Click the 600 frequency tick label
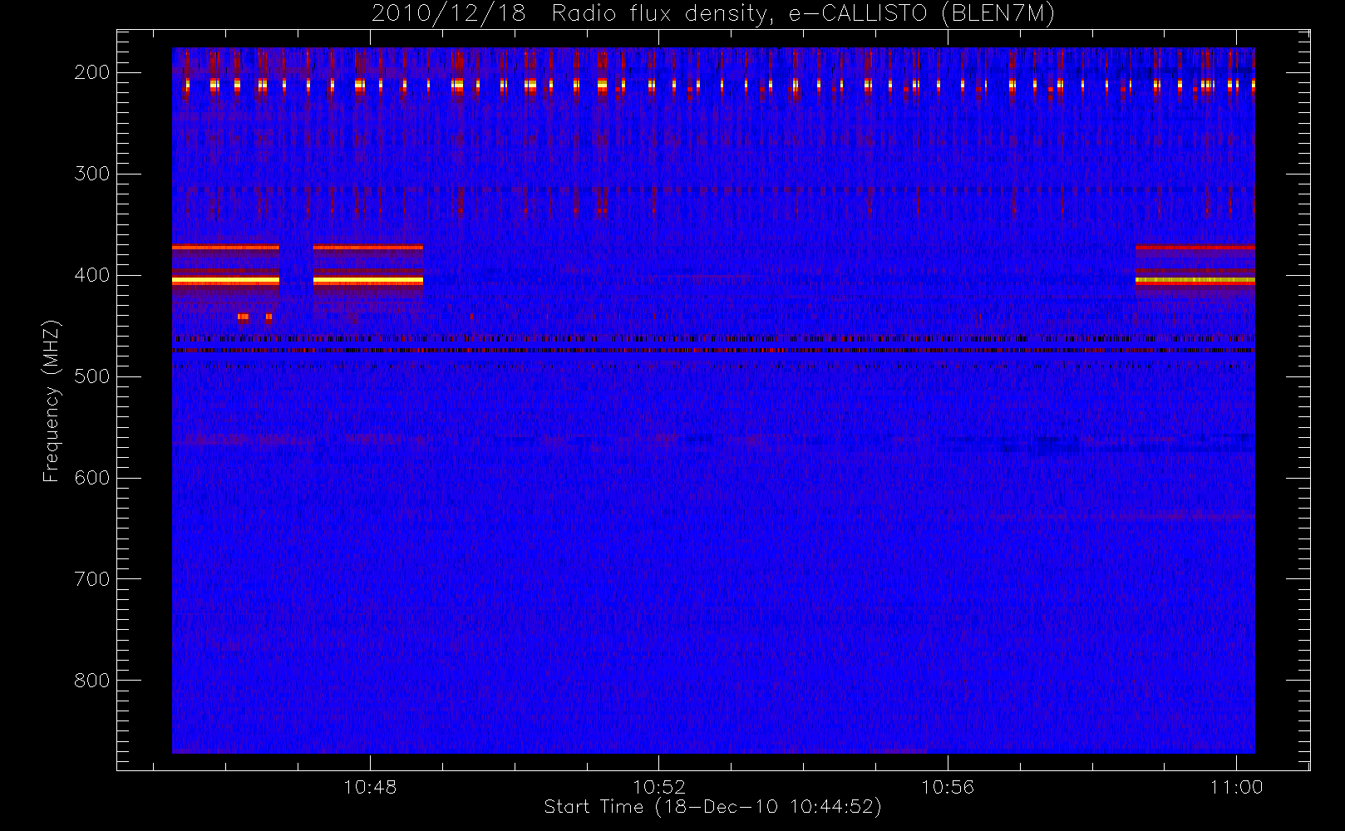The image size is (1345, 831). 92,478
